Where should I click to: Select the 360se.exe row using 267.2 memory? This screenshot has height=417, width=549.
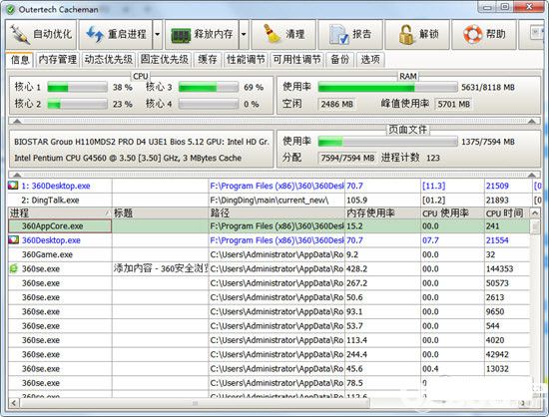[269, 283]
